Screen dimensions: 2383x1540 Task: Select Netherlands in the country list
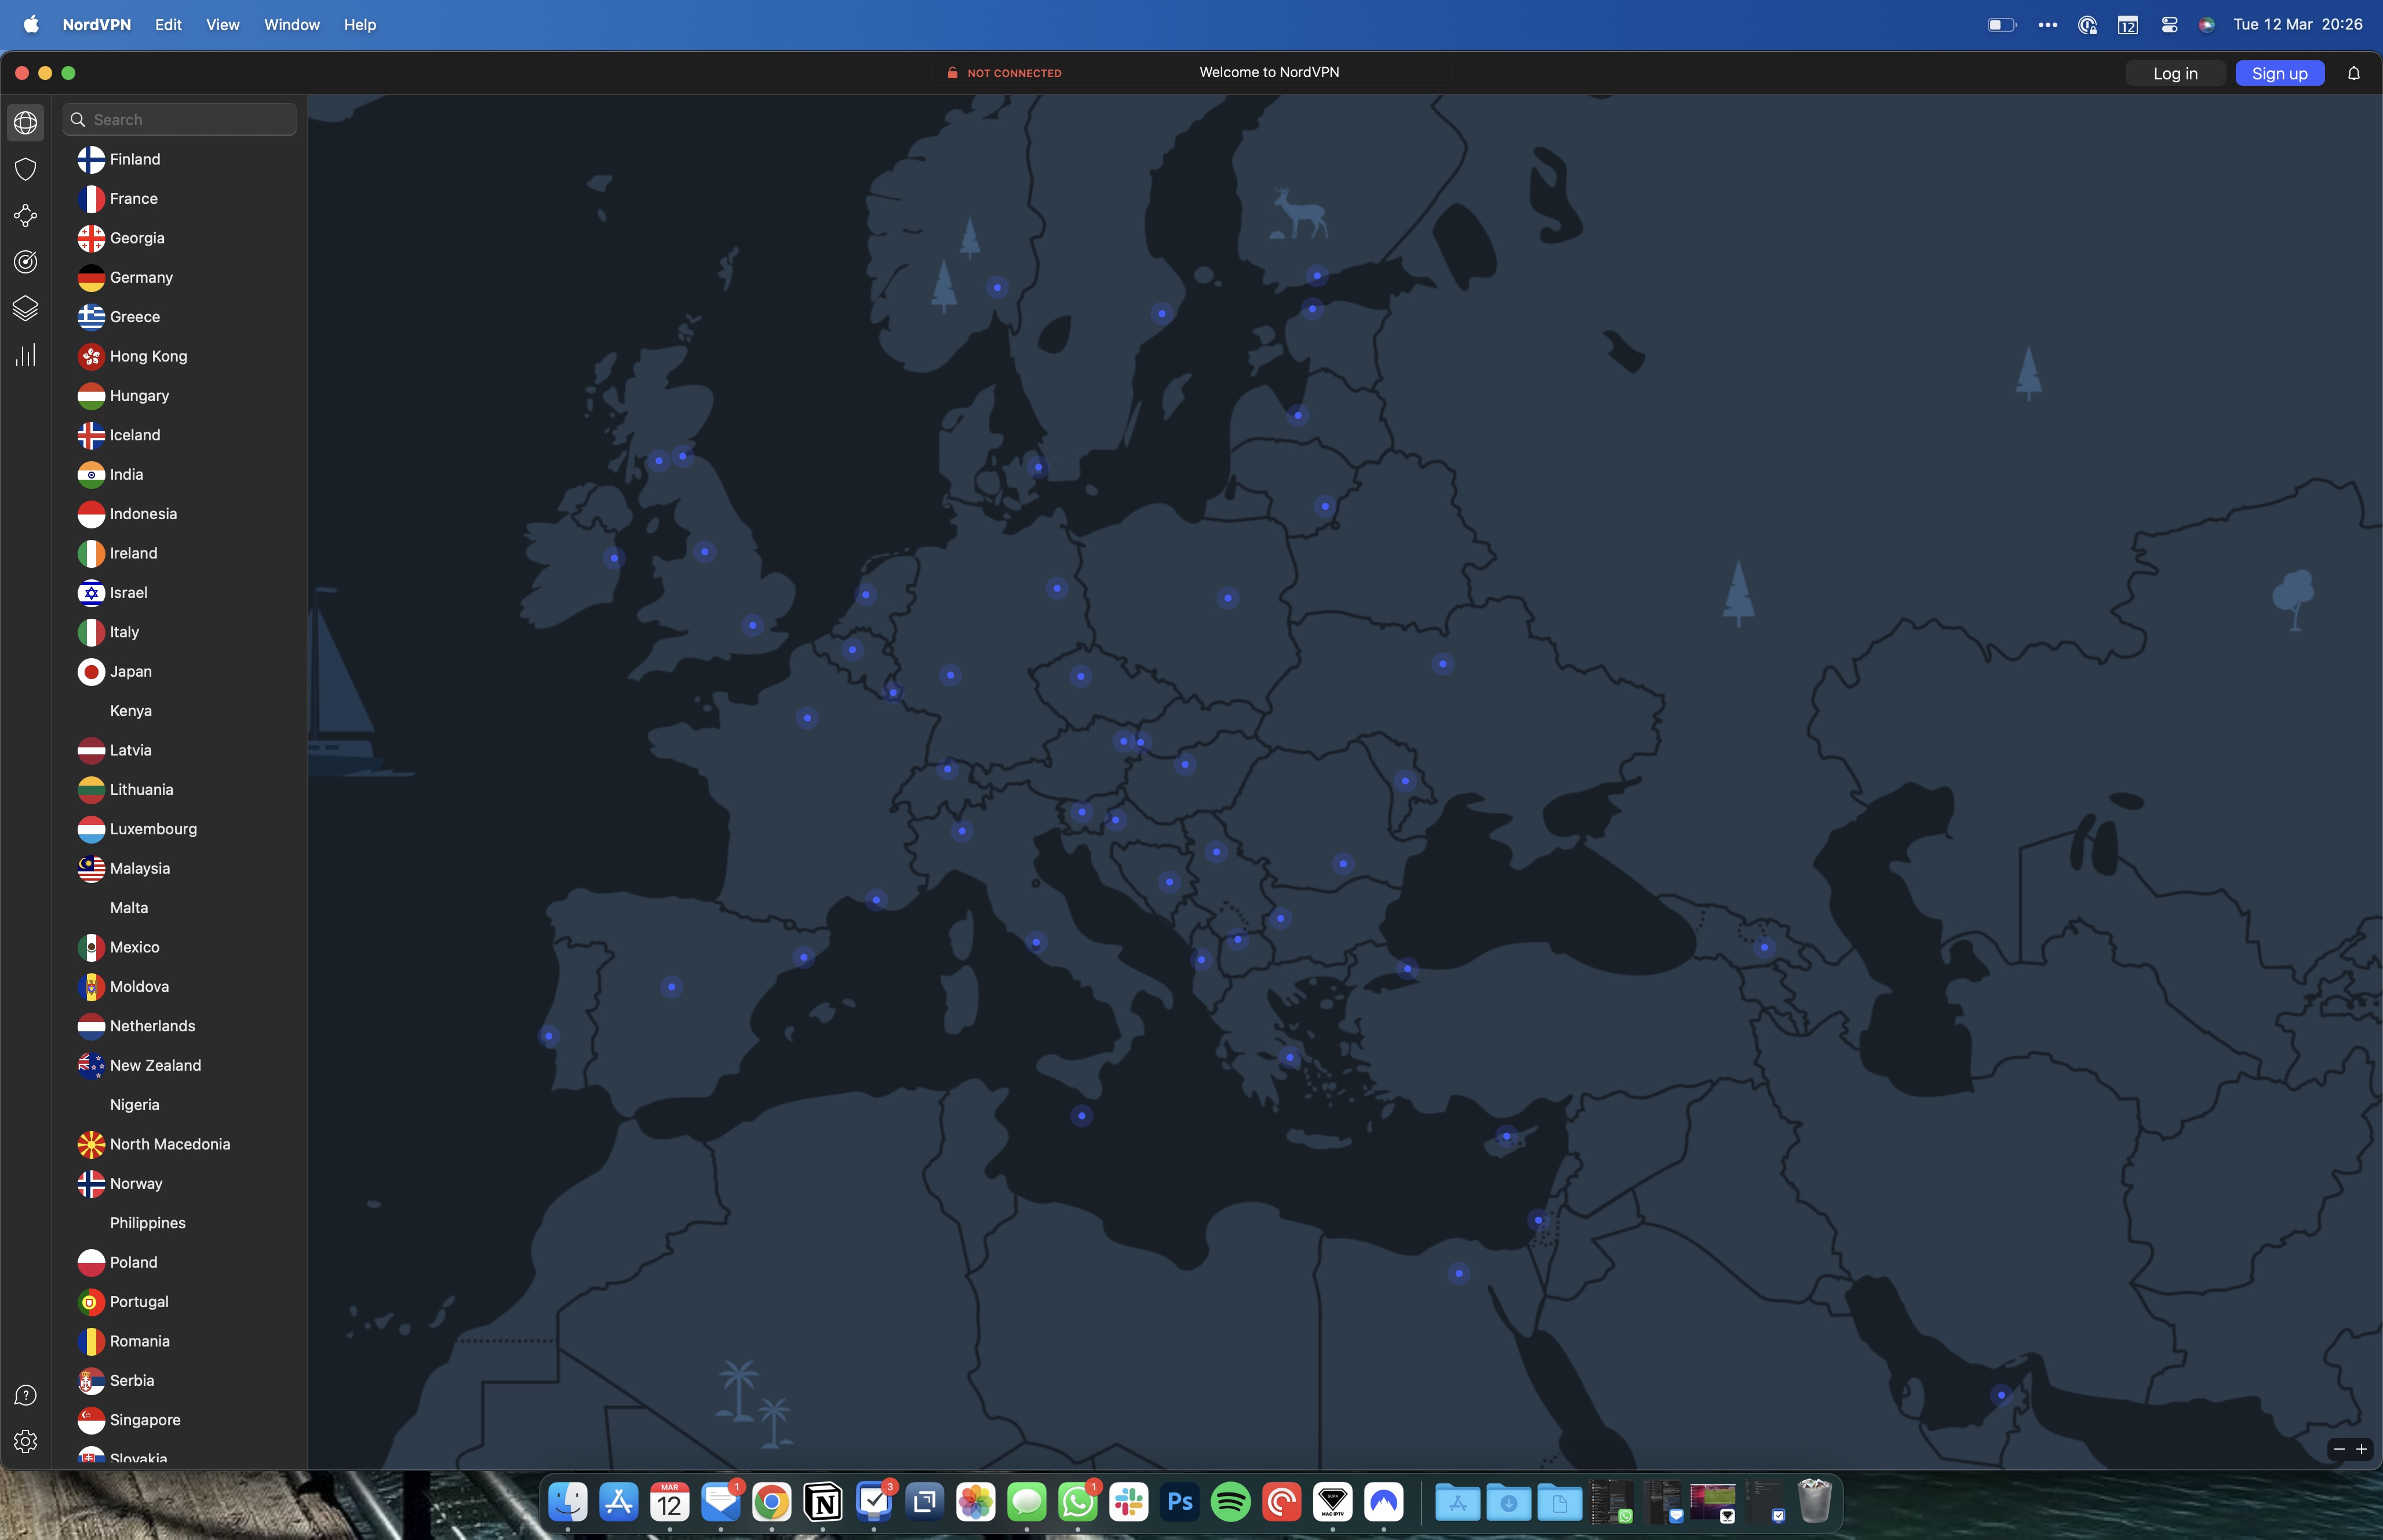pos(152,1026)
